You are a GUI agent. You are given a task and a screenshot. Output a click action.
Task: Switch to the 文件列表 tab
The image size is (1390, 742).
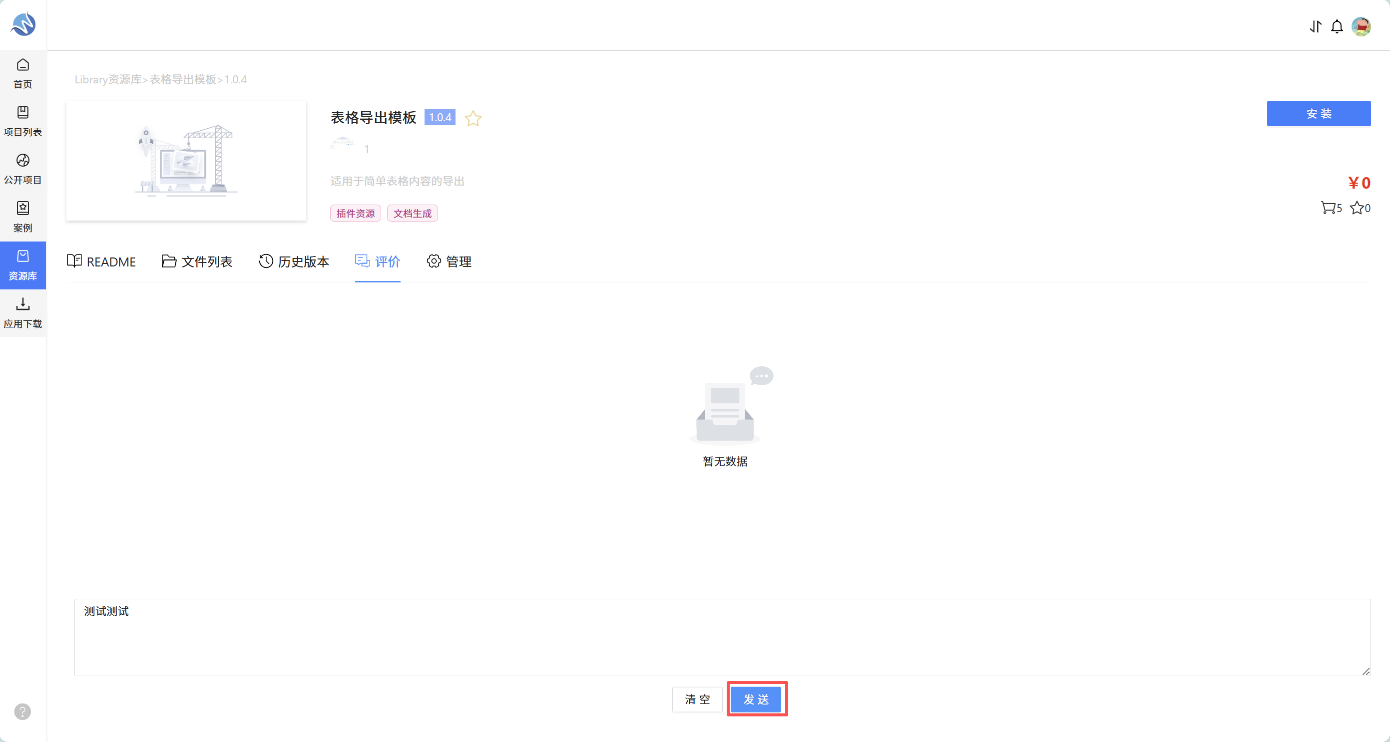tap(197, 261)
